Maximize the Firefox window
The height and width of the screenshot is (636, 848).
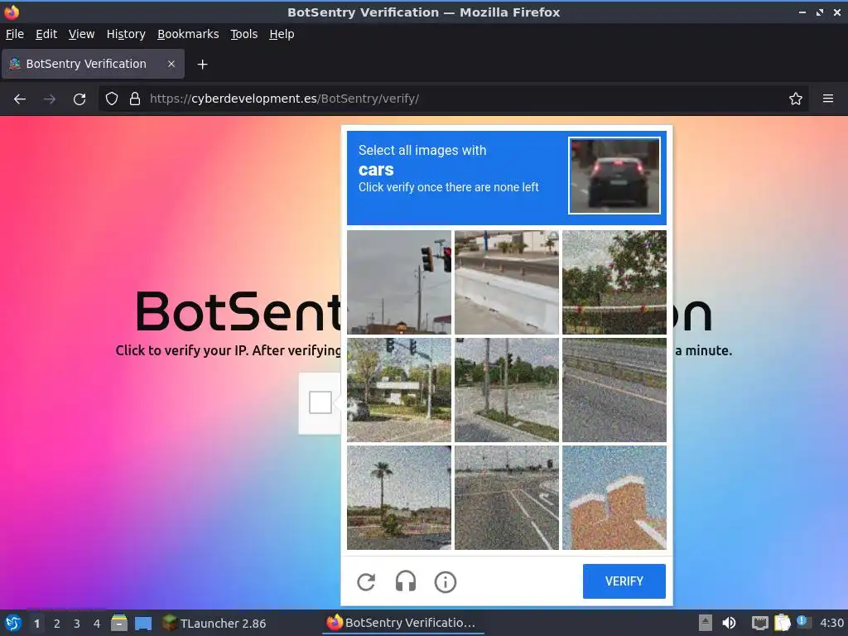(x=820, y=12)
